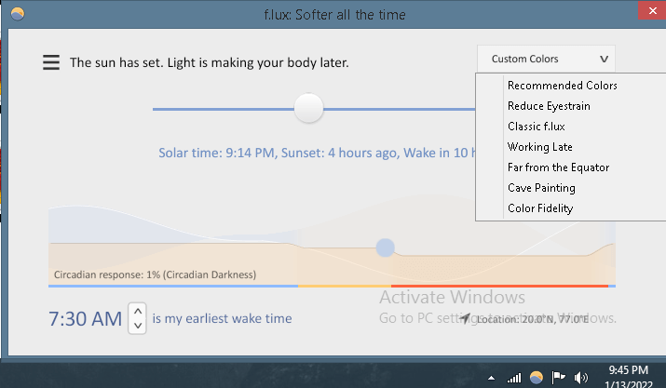Image resolution: width=666 pixels, height=388 pixels.
Task: Choose the Cave Painting preset
Action: [541, 188]
